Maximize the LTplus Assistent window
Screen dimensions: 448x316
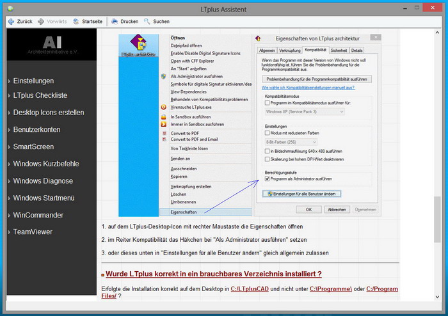click(x=417, y=8)
